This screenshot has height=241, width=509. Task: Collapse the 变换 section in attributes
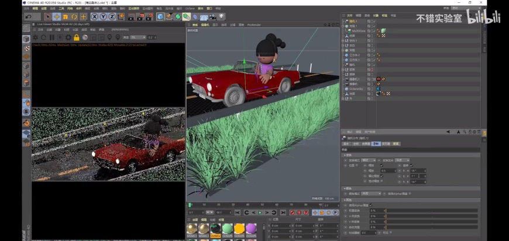(348, 155)
